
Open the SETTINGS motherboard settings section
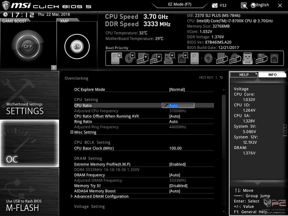click(29, 95)
